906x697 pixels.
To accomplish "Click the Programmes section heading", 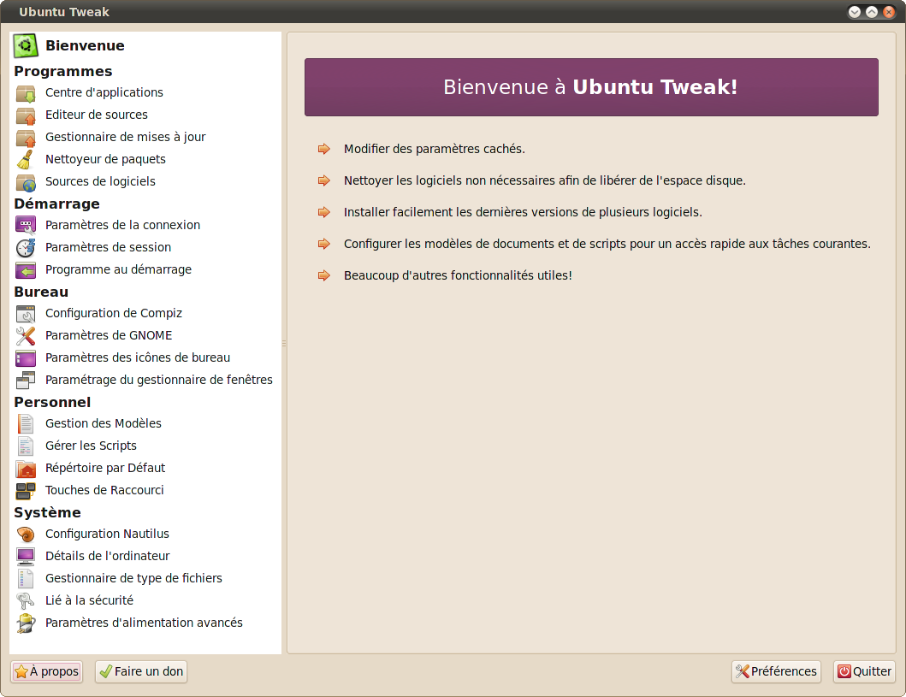I will 63,71.
